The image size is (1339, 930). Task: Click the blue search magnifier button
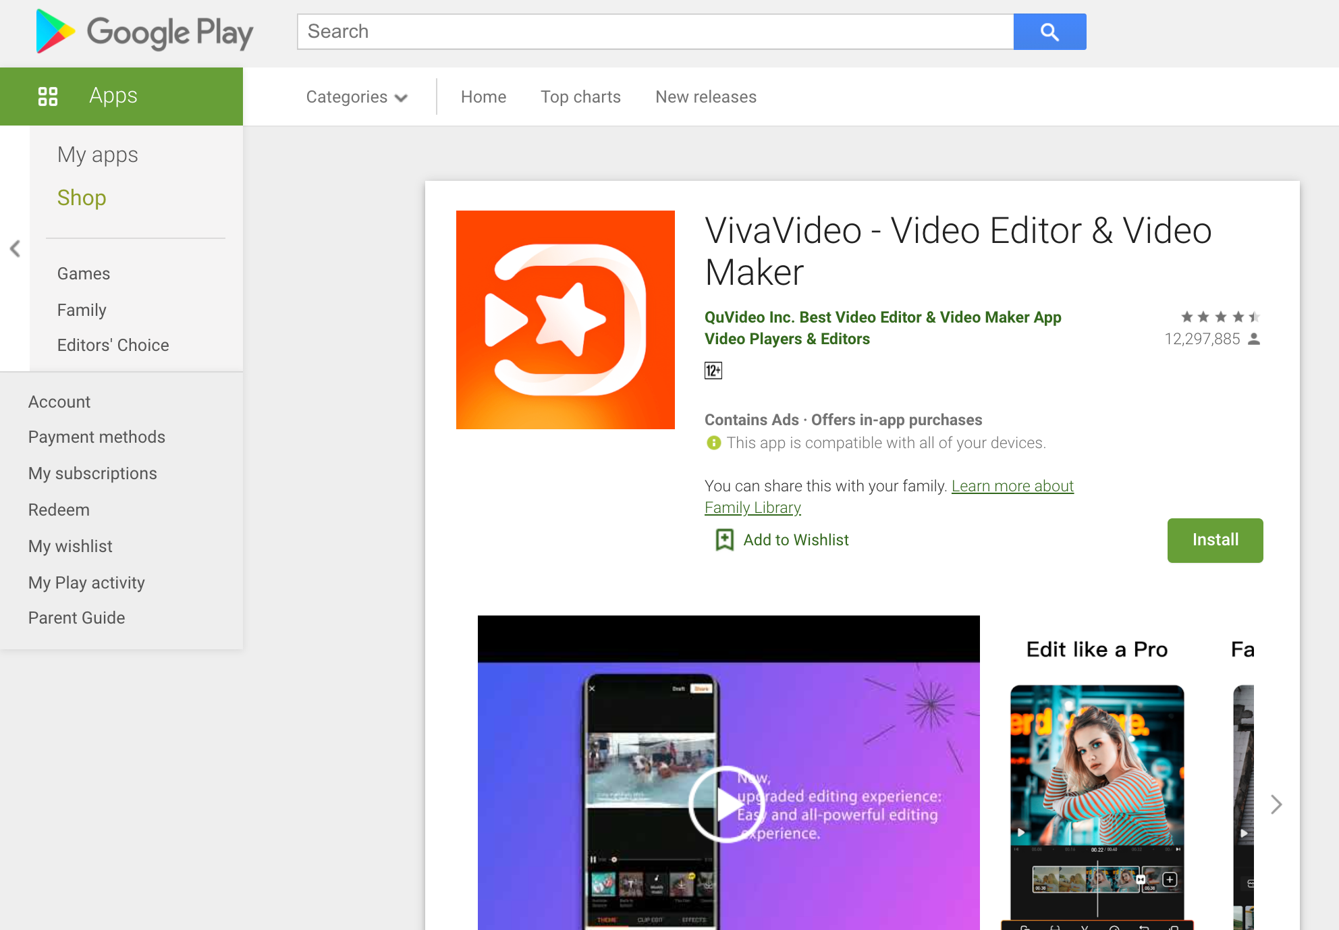pos(1049,32)
